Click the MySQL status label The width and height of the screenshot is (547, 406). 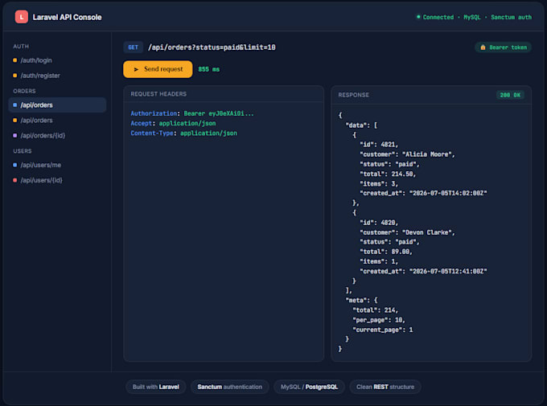coord(471,17)
